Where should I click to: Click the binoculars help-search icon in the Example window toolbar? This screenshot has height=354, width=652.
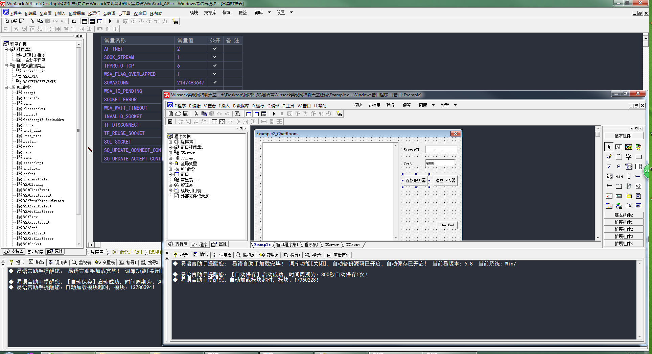click(339, 114)
